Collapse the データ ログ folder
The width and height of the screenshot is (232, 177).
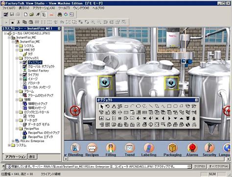(x=17, y=120)
